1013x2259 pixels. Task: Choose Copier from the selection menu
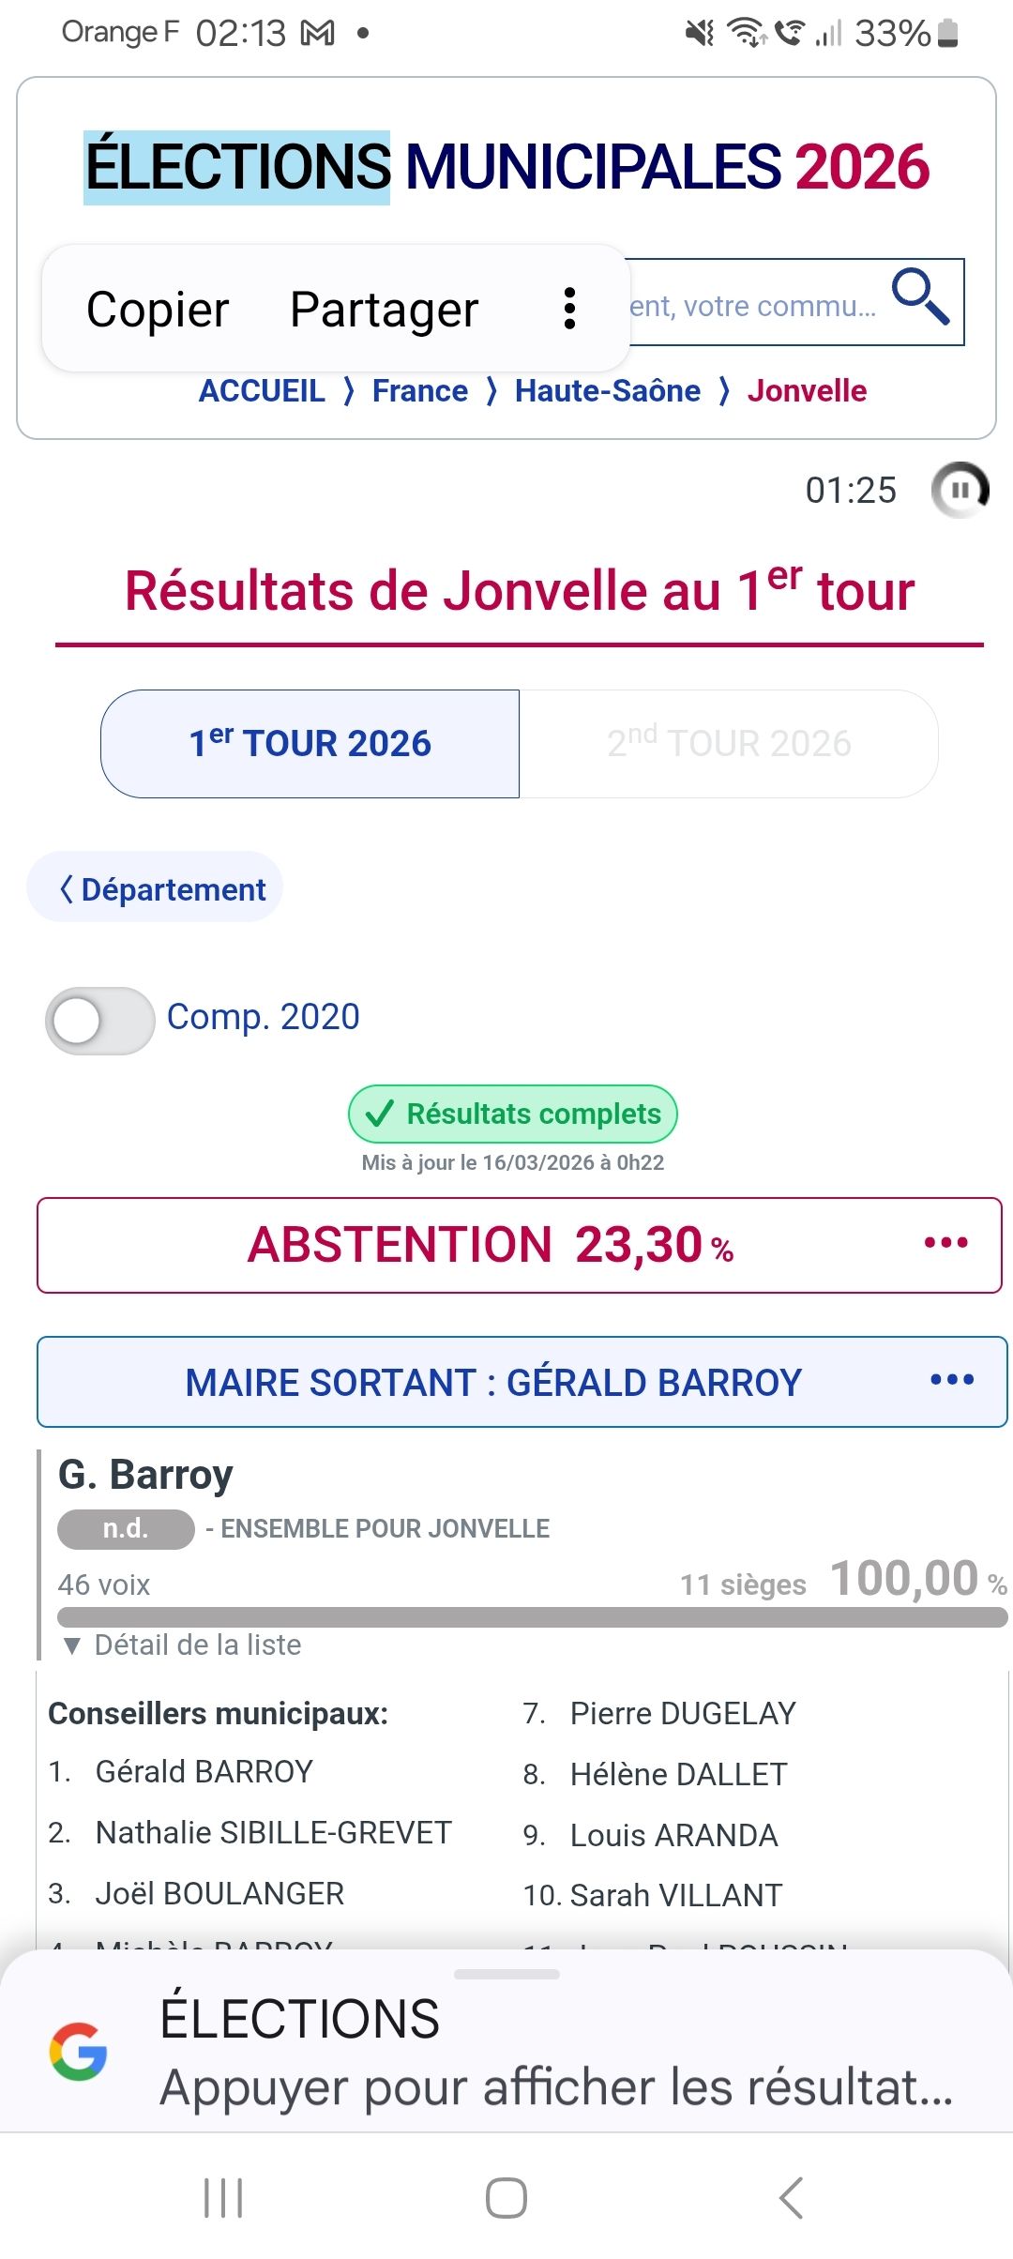[158, 310]
